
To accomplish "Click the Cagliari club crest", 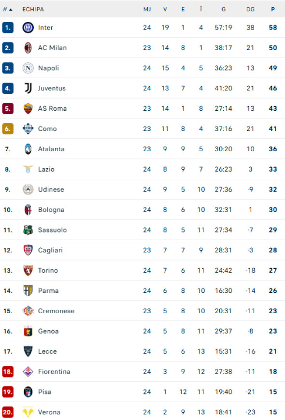I will point(28,250).
